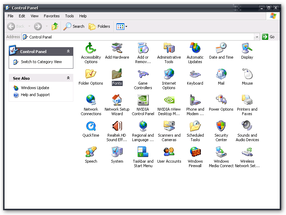Open Power Options icon
The height and width of the screenshot is (215, 286).
pos(221,100)
